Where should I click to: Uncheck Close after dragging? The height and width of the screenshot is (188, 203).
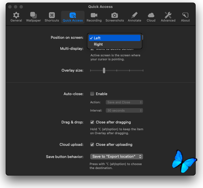pyautogui.click(x=92, y=122)
